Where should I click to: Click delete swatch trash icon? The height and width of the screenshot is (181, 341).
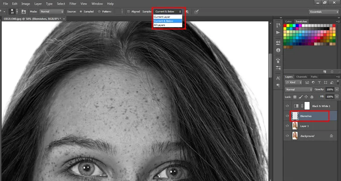[x=332, y=71]
